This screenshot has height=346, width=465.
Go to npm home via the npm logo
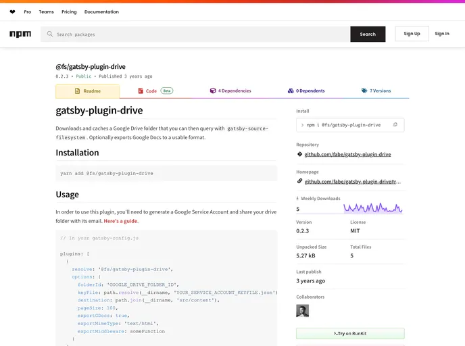point(20,34)
